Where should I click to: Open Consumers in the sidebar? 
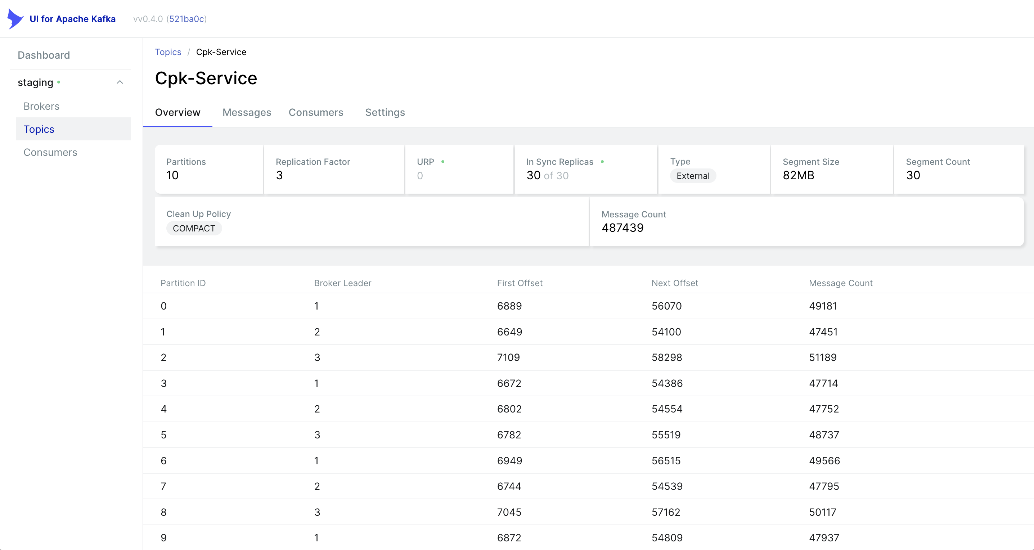point(50,153)
